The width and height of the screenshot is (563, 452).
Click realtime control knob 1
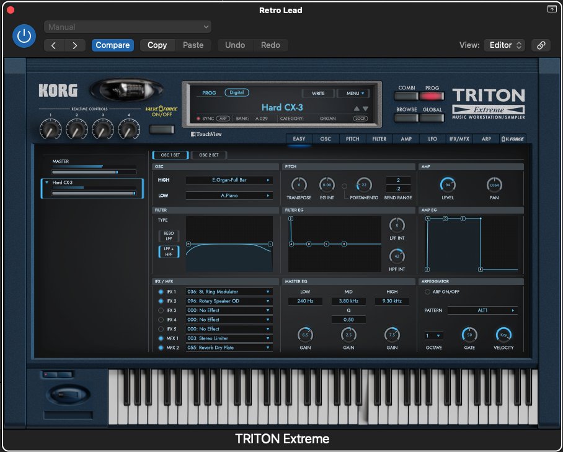pos(50,129)
